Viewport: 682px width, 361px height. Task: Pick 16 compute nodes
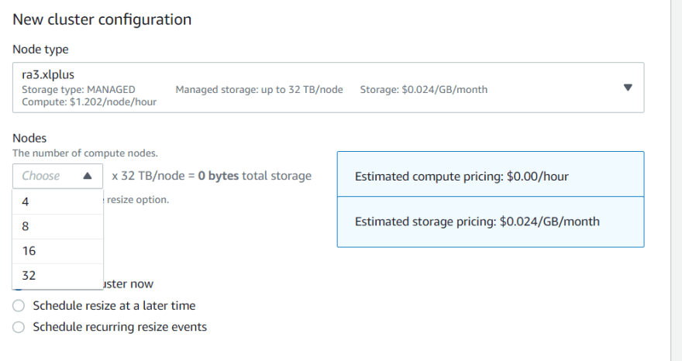[58, 251]
